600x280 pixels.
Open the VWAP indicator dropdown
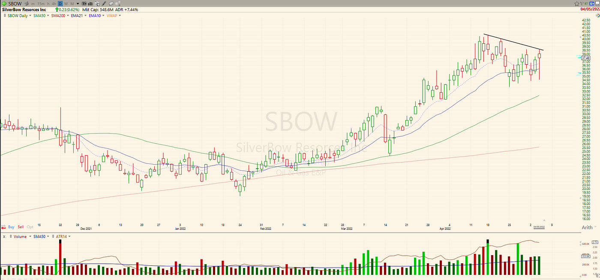120,15
